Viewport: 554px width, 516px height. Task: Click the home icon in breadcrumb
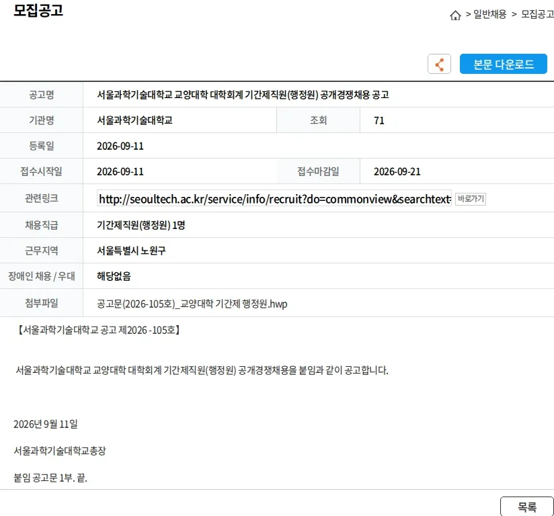(x=455, y=15)
